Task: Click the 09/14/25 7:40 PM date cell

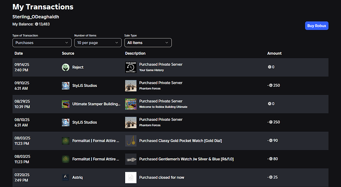Action: click(22, 67)
